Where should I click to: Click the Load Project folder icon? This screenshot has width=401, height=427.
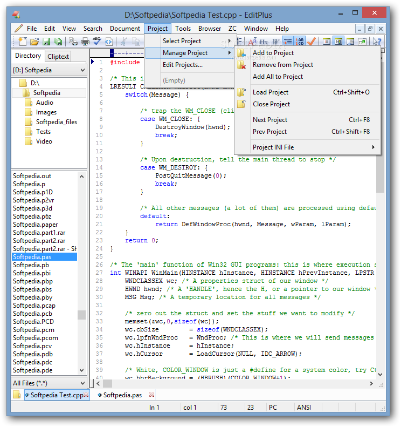pos(241,92)
